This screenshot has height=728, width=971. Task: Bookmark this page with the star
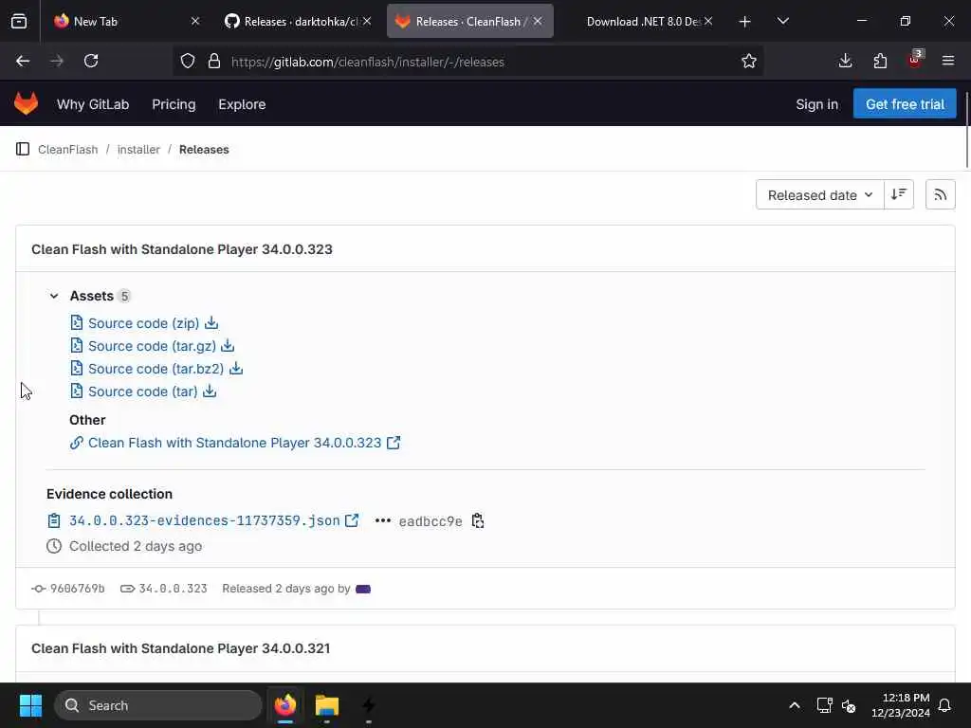(749, 61)
